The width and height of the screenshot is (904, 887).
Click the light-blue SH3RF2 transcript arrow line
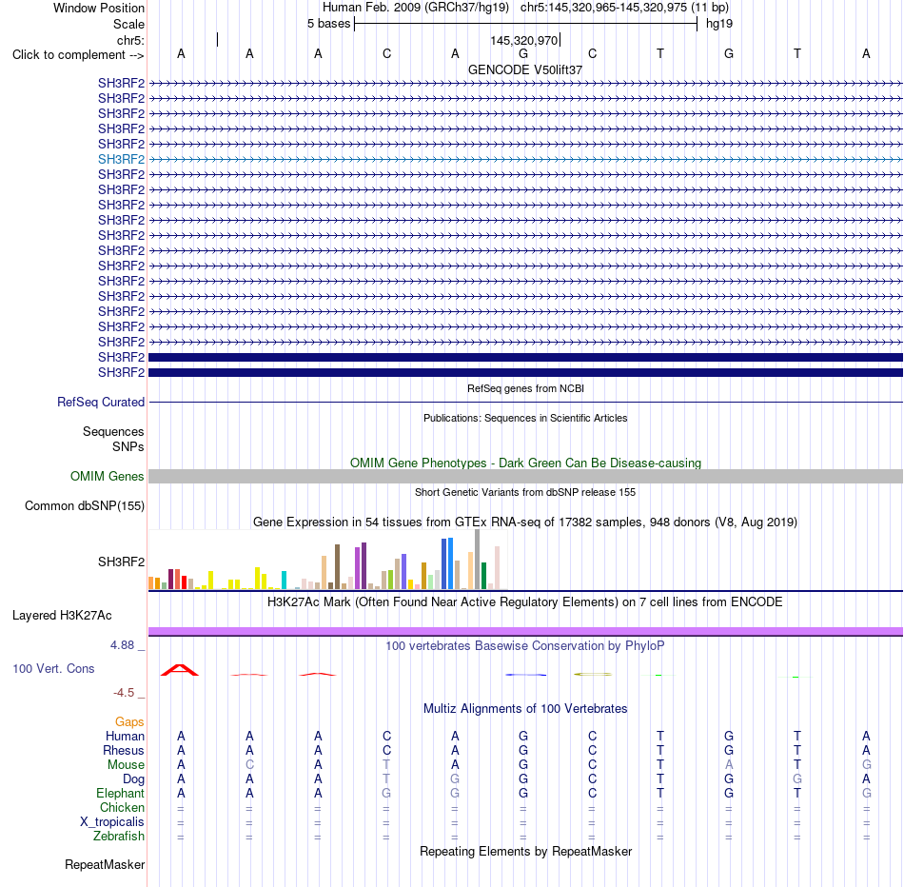pyautogui.click(x=525, y=159)
